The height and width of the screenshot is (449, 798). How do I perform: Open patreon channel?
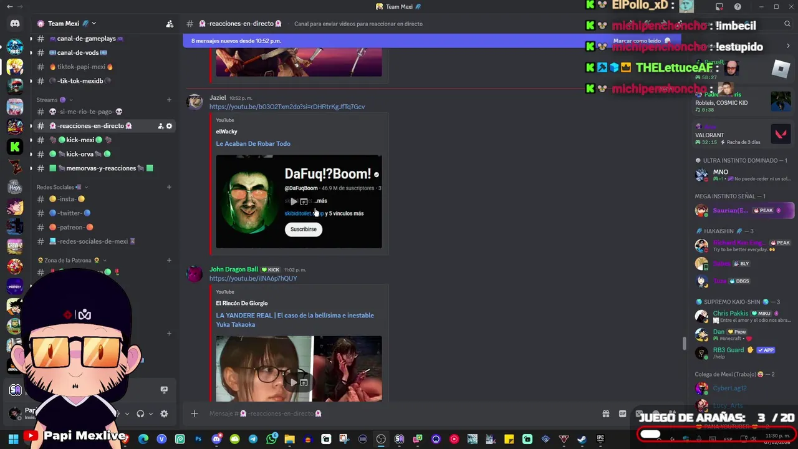point(104,228)
